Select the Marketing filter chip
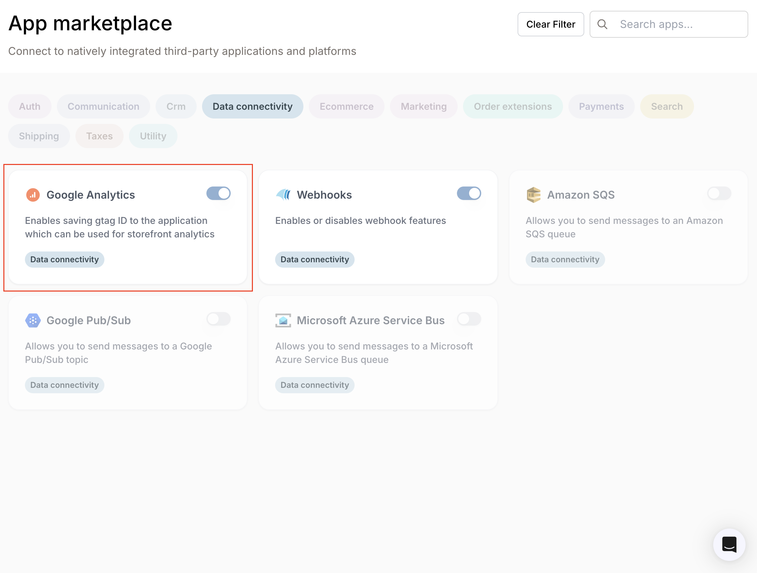 (424, 106)
